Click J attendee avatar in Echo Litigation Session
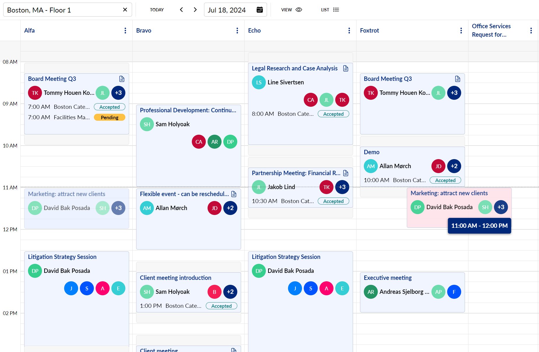Viewport: 539px width, 352px height. pyautogui.click(x=295, y=288)
